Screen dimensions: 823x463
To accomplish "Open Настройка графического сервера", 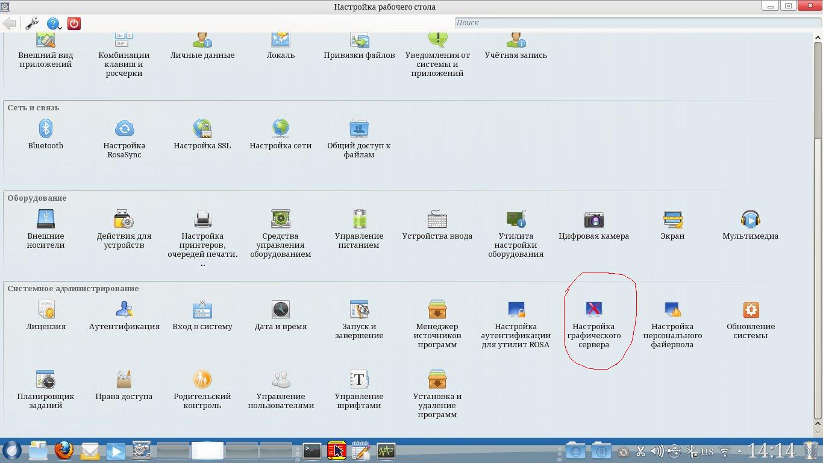I will [x=594, y=324].
